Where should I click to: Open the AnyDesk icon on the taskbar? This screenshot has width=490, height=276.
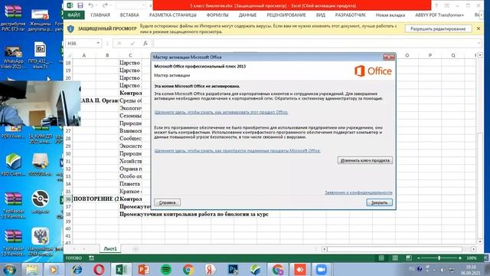tap(299, 269)
